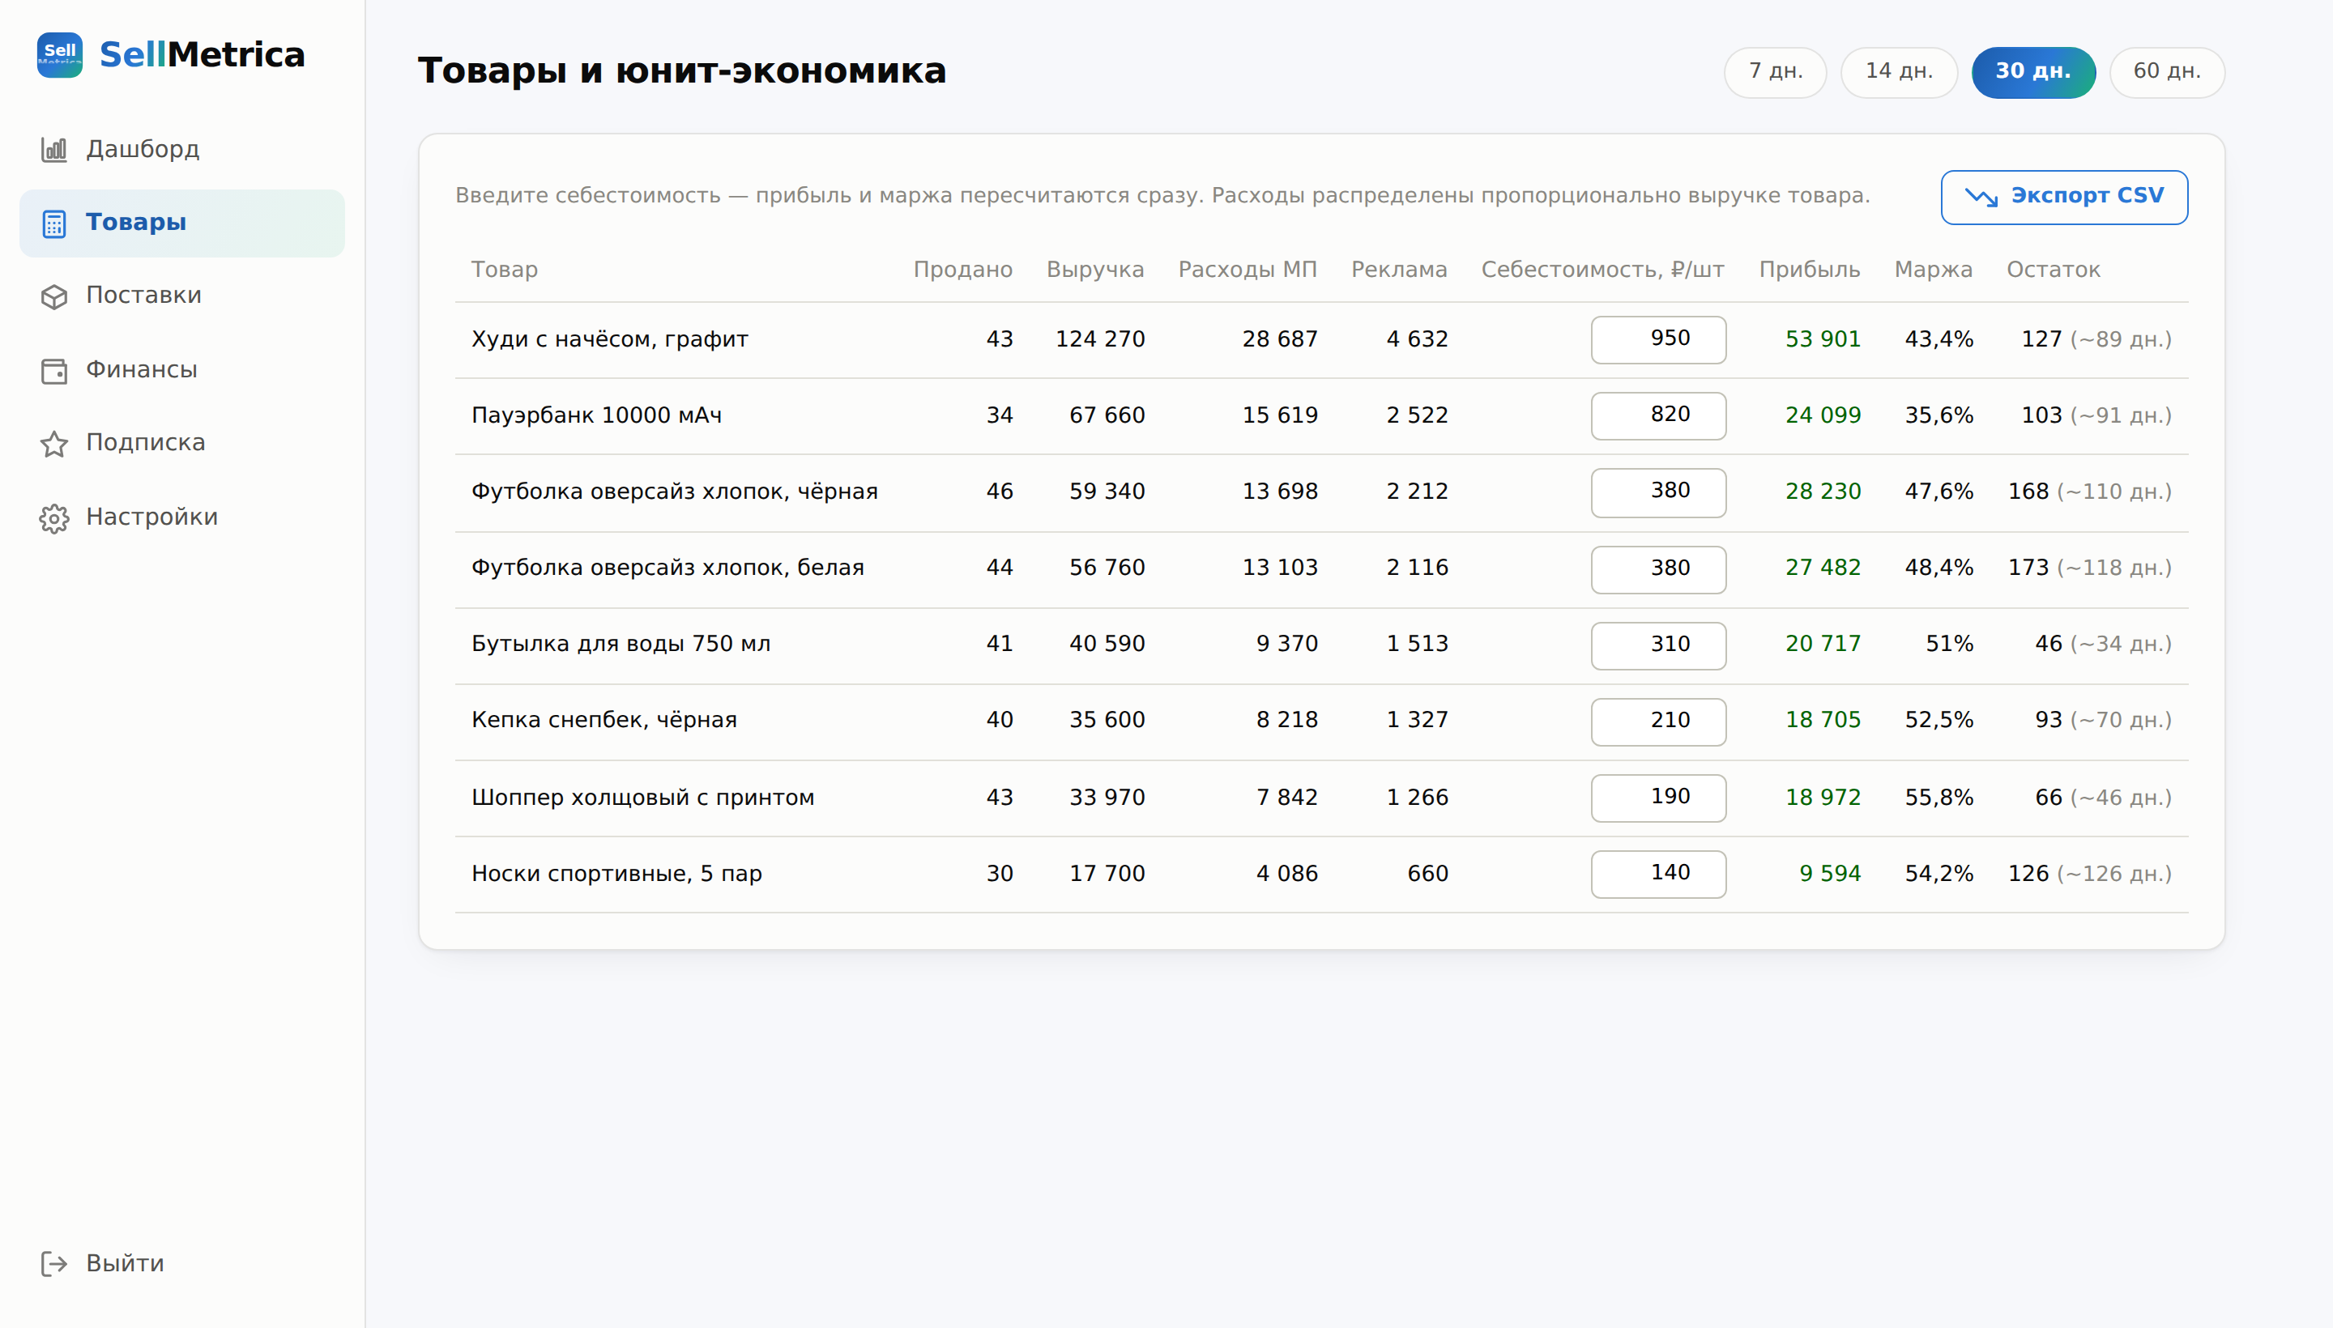
Task: Click the SellMetrica logo icon
Action: point(59,55)
